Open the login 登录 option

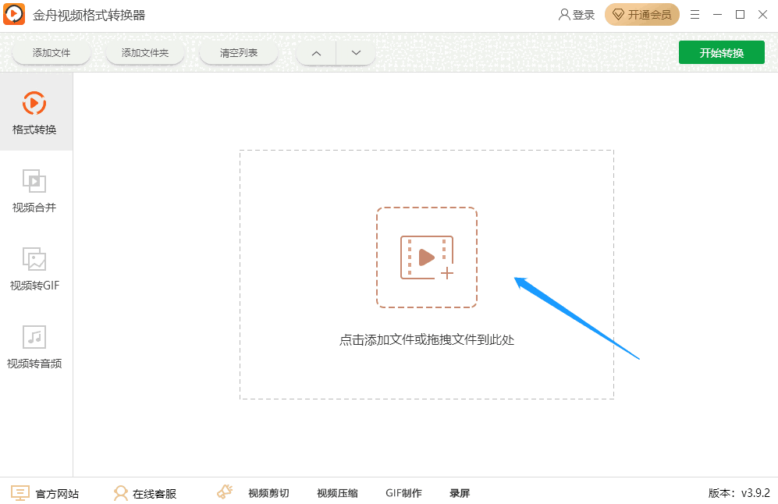(575, 14)
